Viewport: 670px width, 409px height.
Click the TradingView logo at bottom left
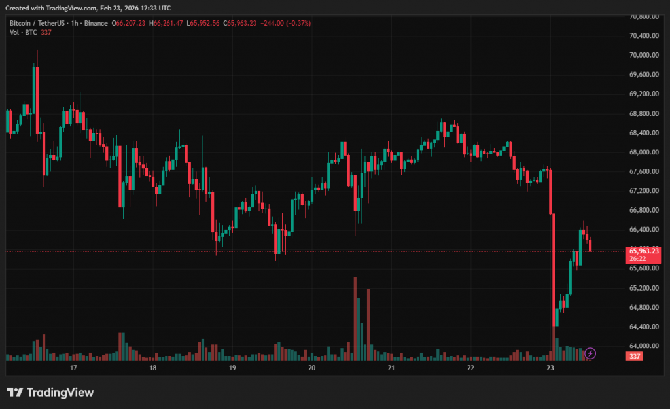tap(50, 393)
